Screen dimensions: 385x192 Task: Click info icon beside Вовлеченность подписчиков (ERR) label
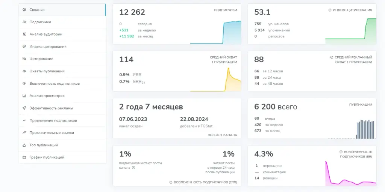tap(171, 182)
